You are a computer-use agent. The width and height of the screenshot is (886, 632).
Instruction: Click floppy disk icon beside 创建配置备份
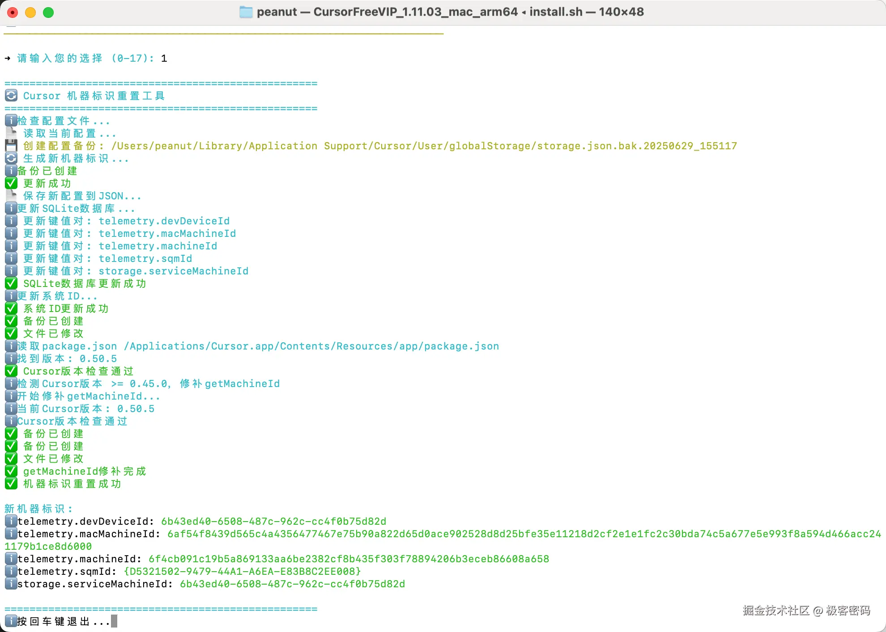pos(11,146)
